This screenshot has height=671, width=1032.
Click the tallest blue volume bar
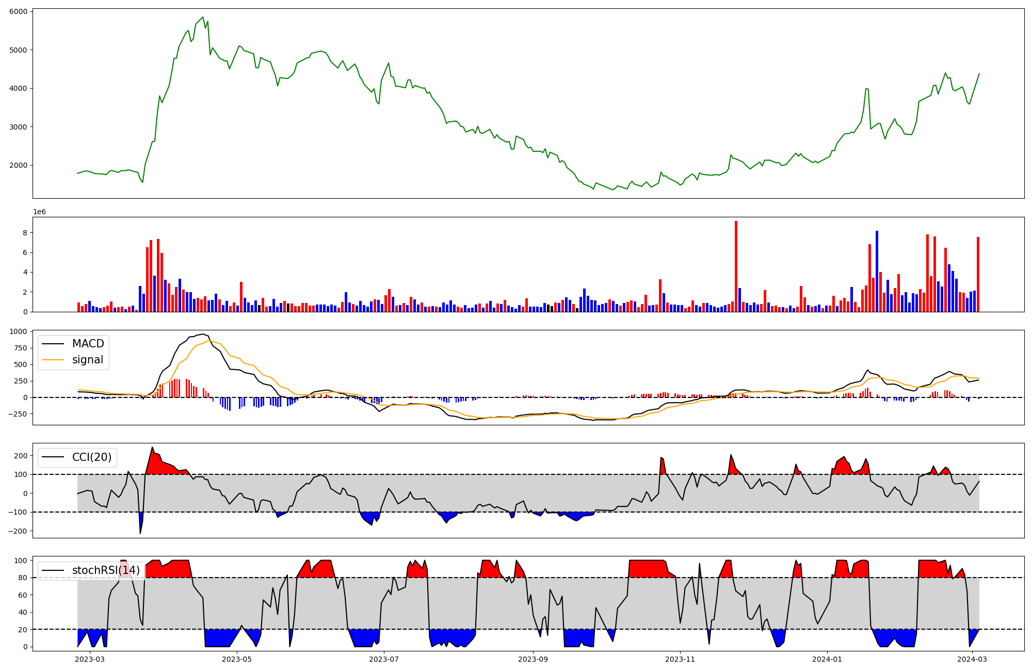[877, 271]
